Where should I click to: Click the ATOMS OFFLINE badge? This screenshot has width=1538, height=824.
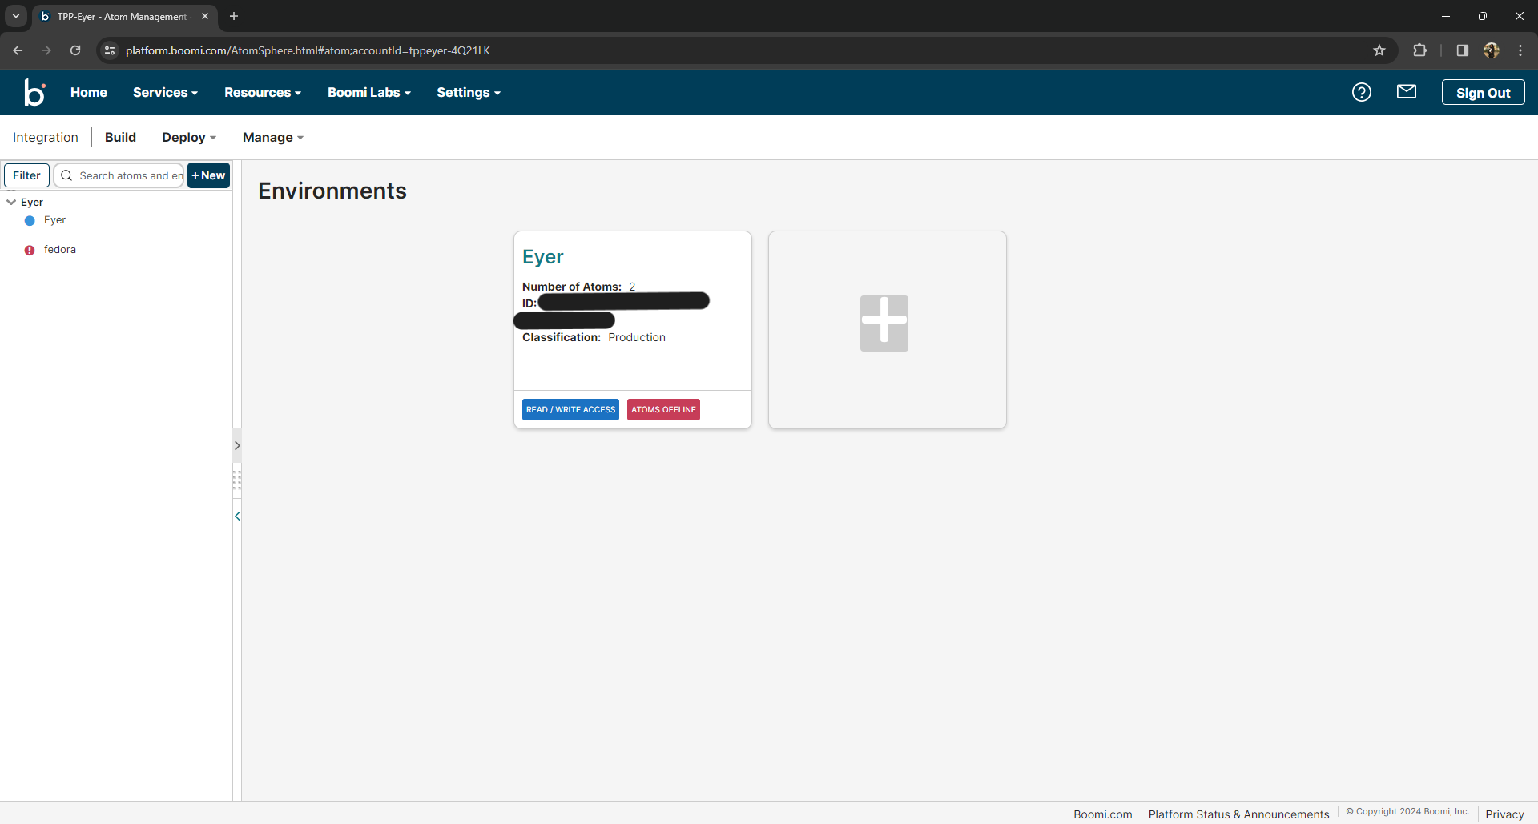(663, 410)
